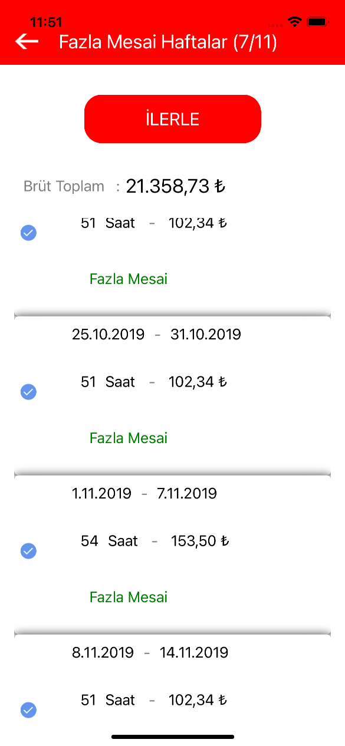Viewport: 345px width, 746px height.
Task: Uncheck the week 25.10.2019 - 31.10.2019 checkmark
Action: pyautogui.click(x=28, y=392)
